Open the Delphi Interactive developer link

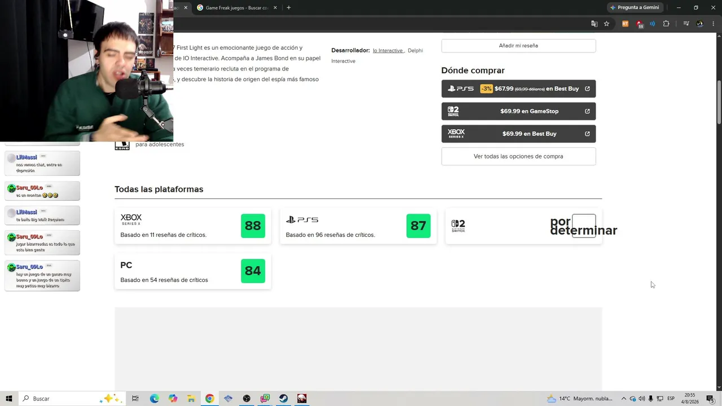(377, 56)
